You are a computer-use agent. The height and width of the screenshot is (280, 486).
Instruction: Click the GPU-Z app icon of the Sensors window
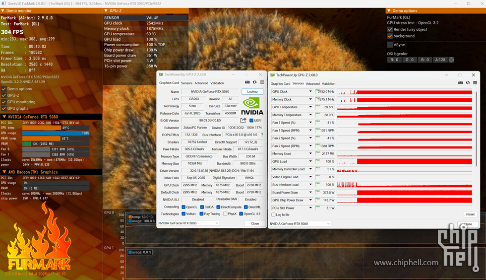(272, 75)
